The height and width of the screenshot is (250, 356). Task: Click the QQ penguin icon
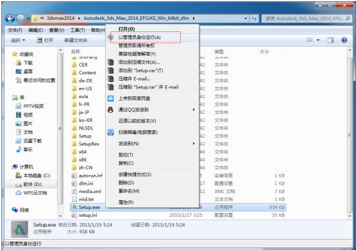(x=110, y=110)
